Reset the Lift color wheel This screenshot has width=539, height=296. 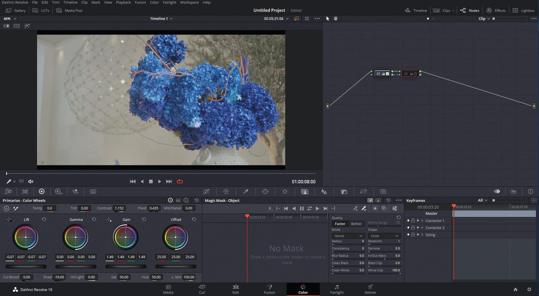(44, 219)
